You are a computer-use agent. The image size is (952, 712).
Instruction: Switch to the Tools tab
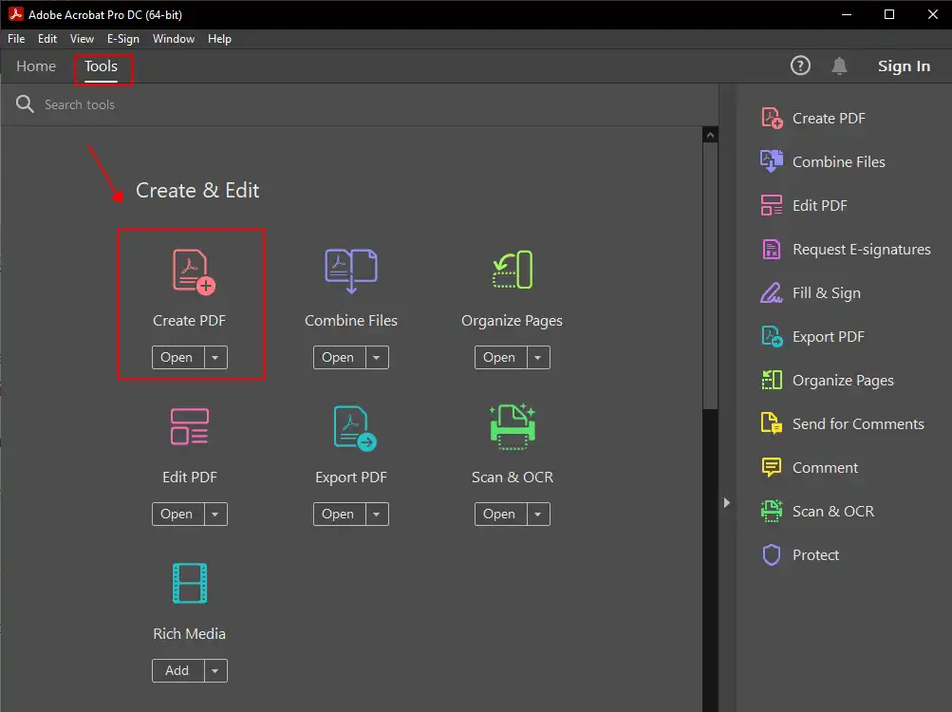click(101, 66)
